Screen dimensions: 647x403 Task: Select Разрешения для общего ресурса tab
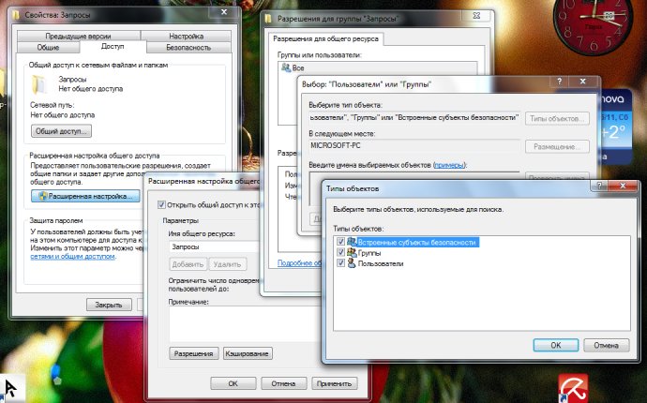click(x=326, y=38)
